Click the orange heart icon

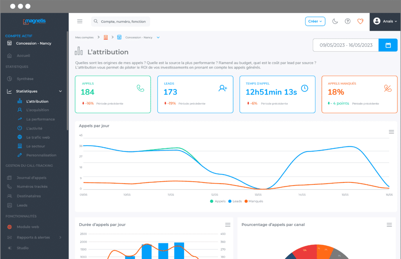pos(360,21)
